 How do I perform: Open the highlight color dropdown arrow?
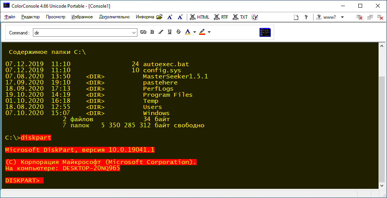[x=209, y=32]
